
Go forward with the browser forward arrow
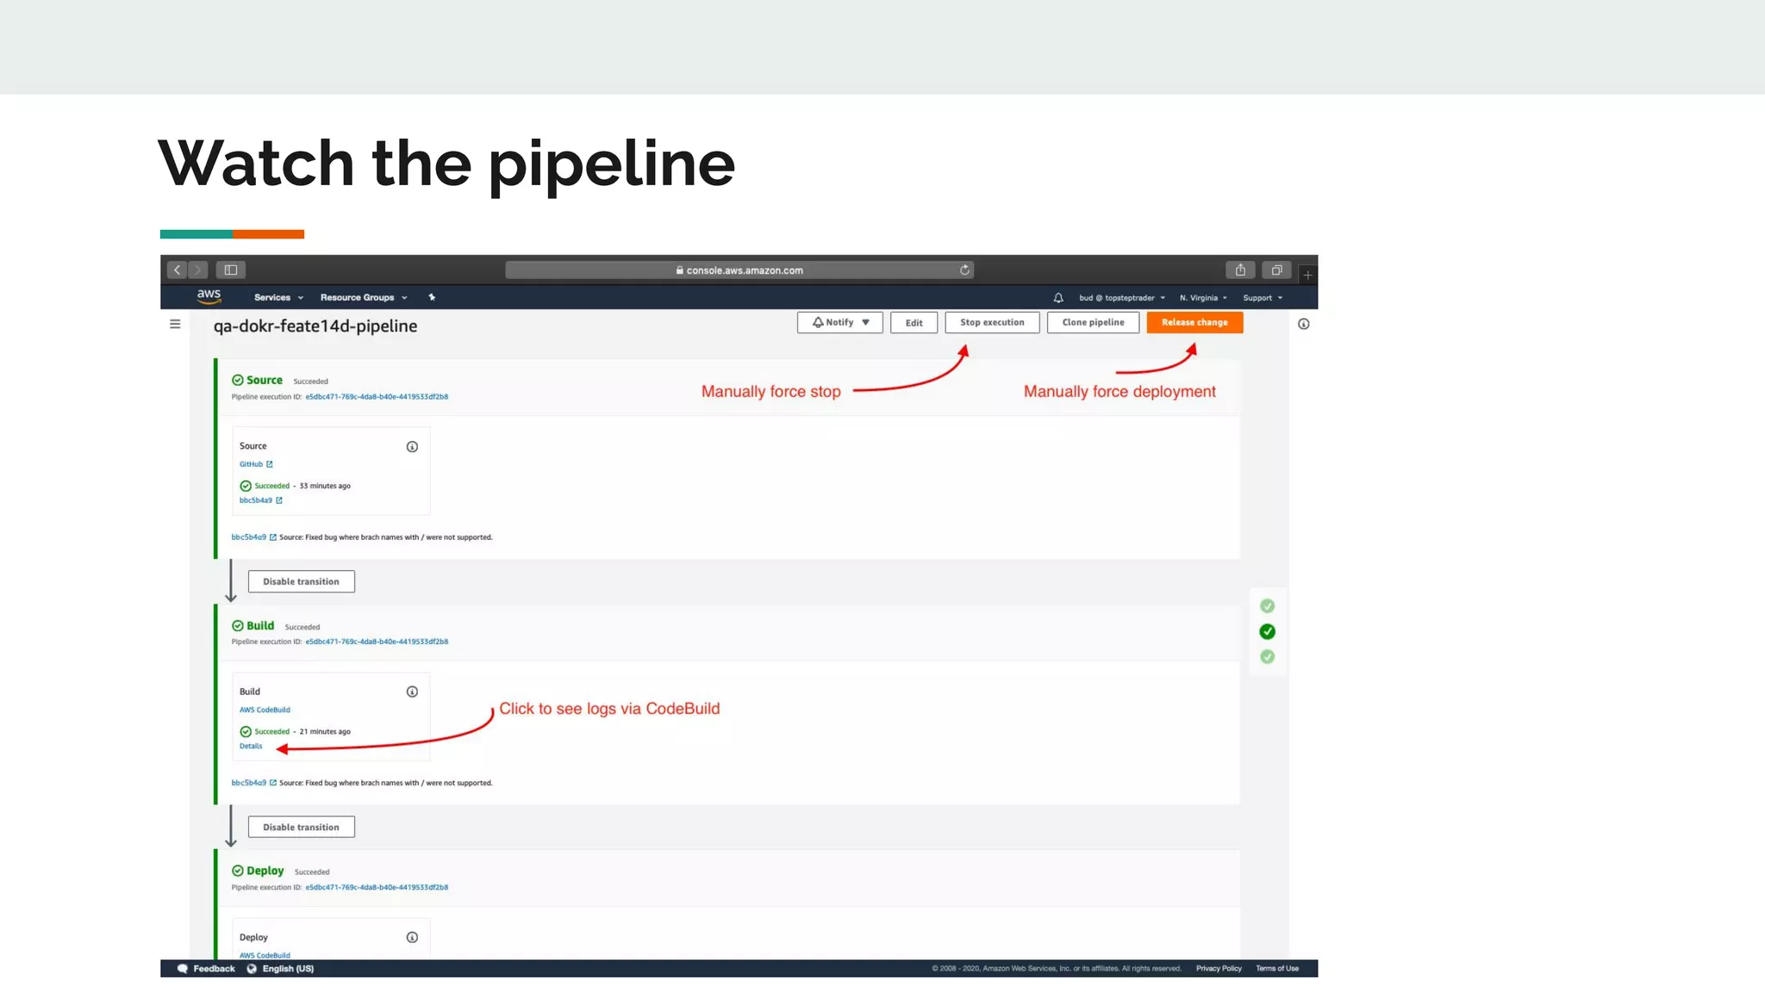[x=198, y=270]
